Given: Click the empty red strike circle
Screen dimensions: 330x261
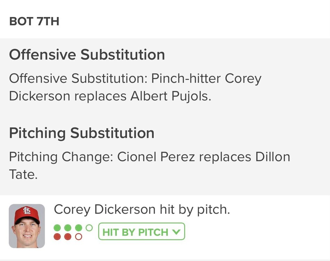Looking at the screenshot, I should (x=79, y=237).
